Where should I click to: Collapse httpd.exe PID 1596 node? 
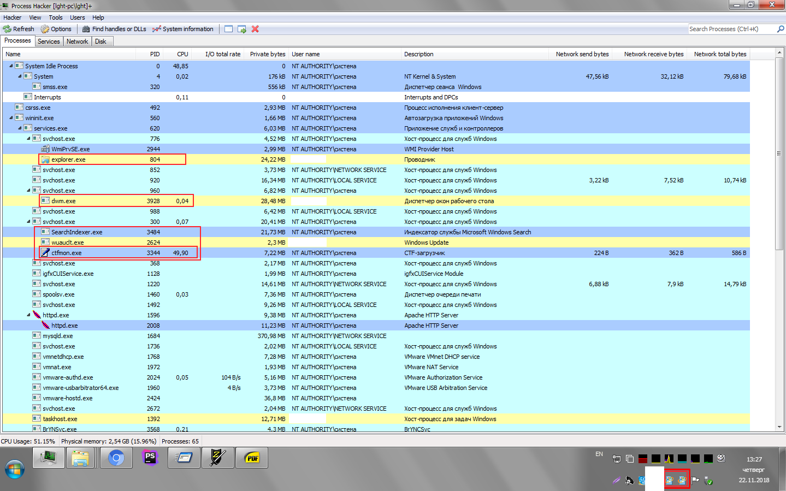[28, 315]
